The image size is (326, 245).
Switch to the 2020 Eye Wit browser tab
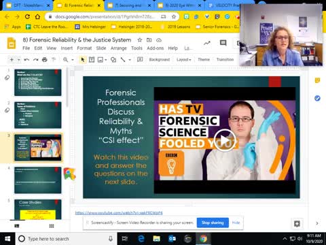179,5
